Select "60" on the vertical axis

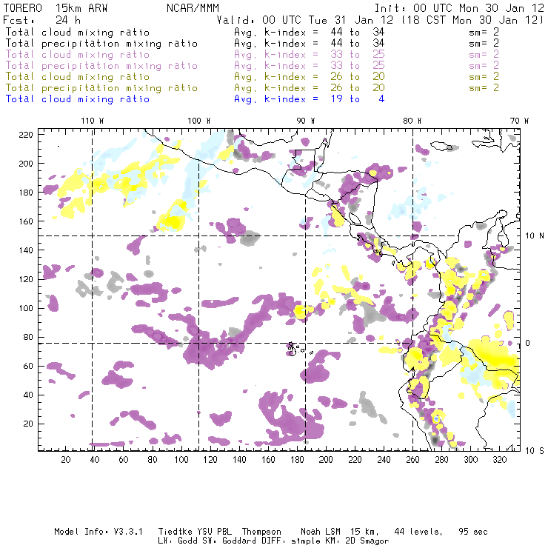28,367
